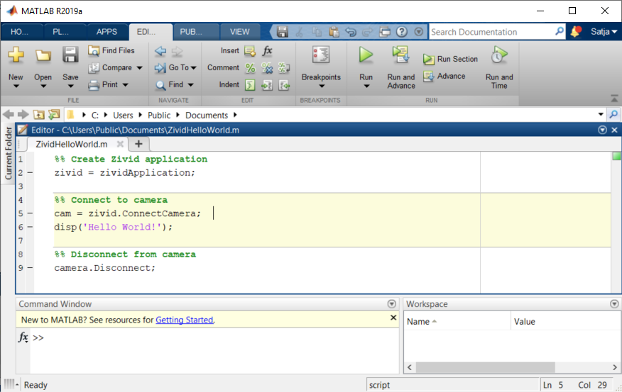Switch to the VIEW tab
622x392 pixels.
[x=239, y=32]
